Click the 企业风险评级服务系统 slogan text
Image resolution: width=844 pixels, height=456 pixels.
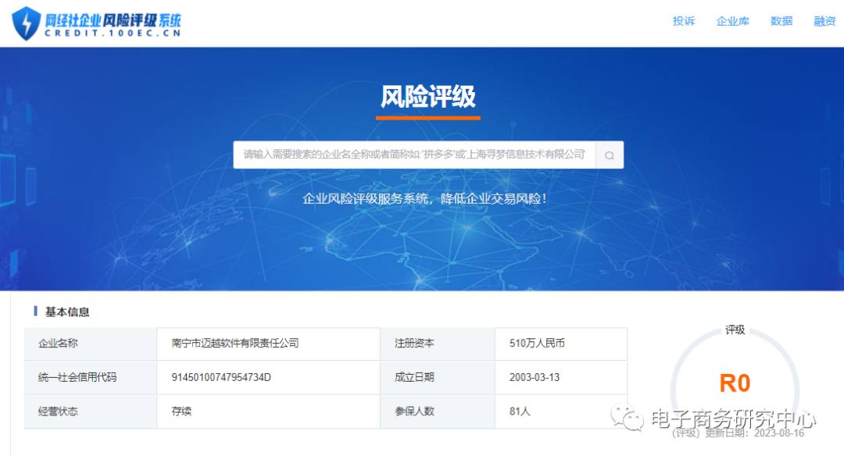point(424,198)
